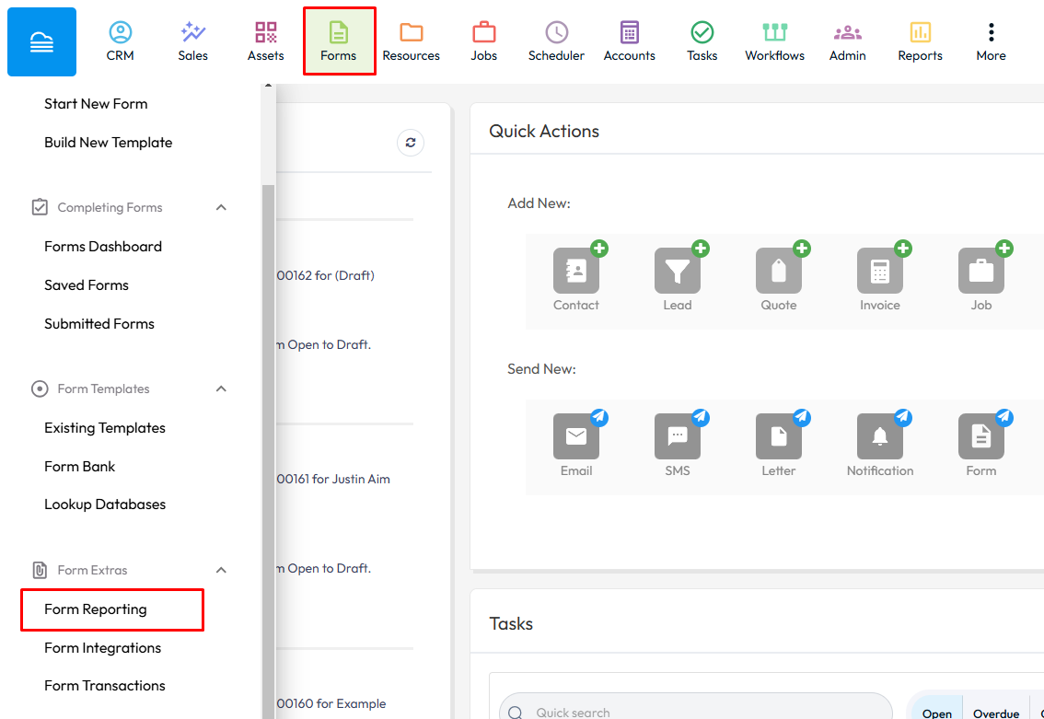
Task: Open Submitted Forms
Action: pos(99,323)
